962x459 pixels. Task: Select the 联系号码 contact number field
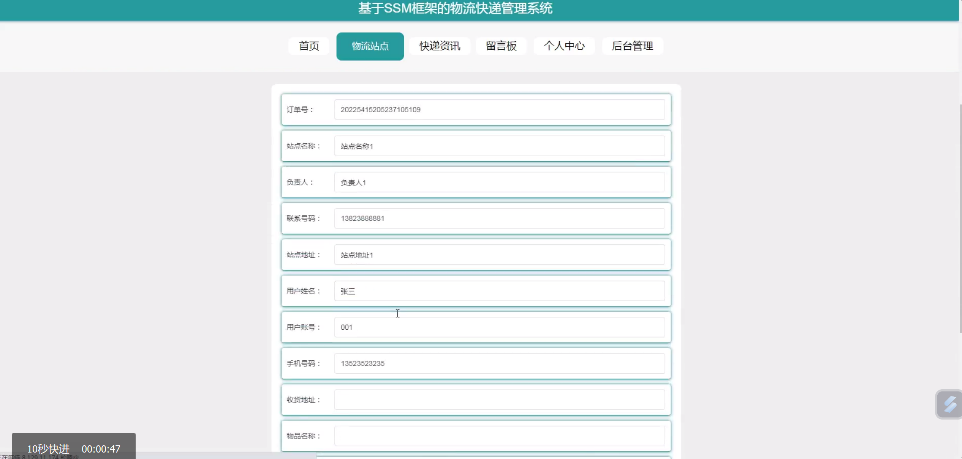click(x=499, y=218)
